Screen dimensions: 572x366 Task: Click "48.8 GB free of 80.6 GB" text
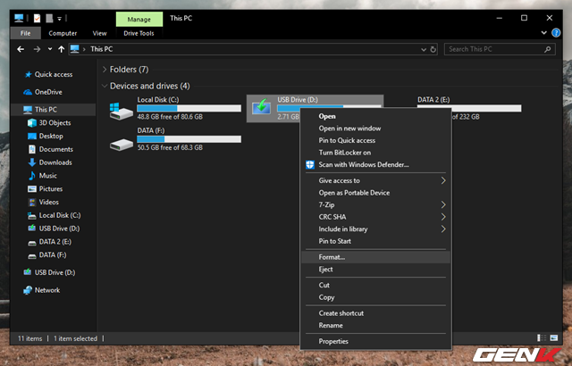170,117
